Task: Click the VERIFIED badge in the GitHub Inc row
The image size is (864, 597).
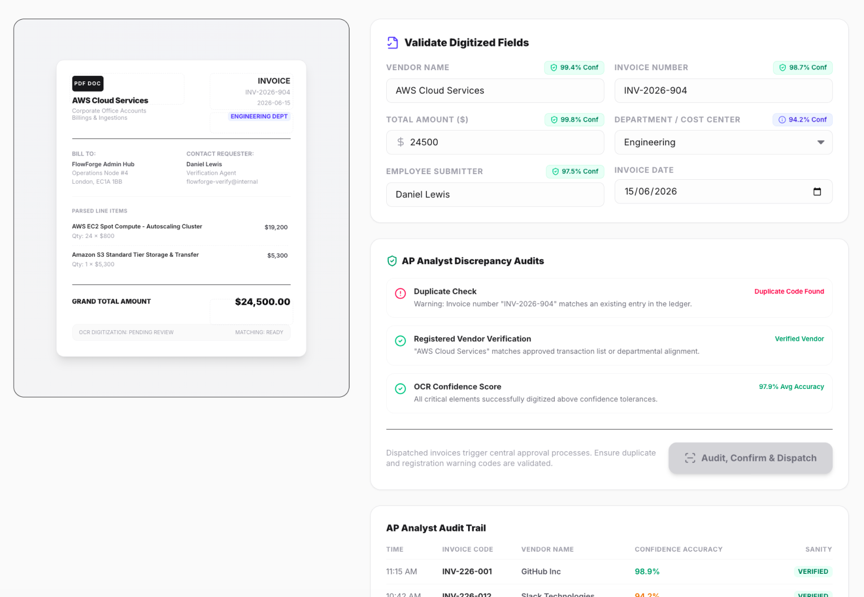Action: pyautogui.click(x=813, y=572)
